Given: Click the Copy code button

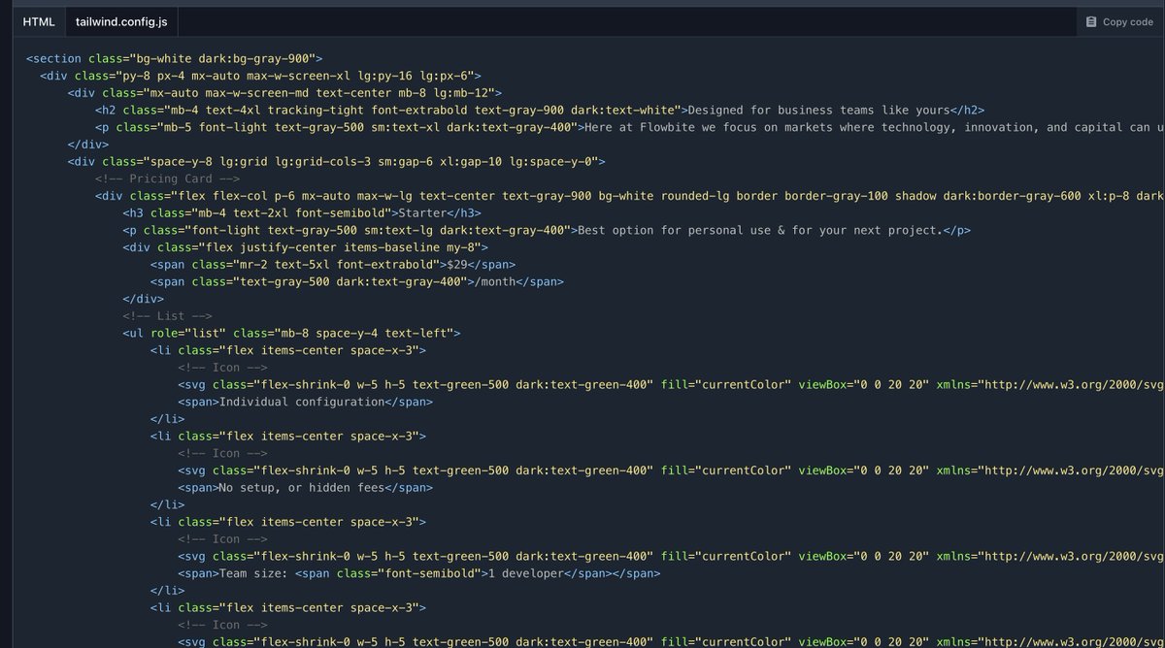Looking at the screenshot, I should [x=1119, y=21].
